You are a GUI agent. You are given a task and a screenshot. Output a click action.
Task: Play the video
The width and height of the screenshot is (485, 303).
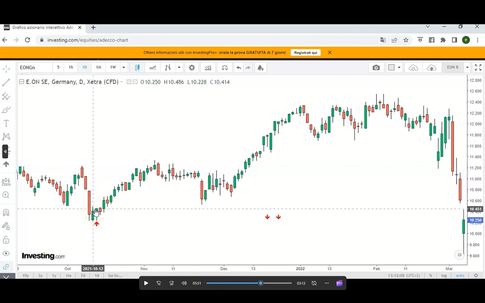point(146,283)
